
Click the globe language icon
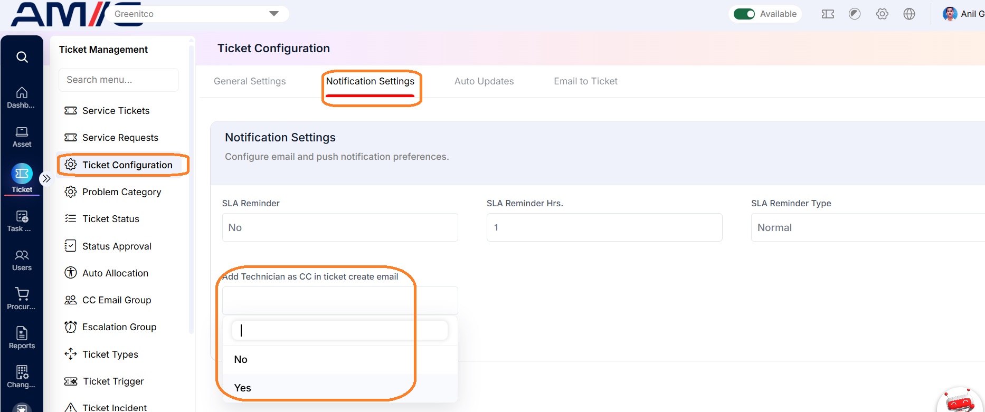[909, 14]
